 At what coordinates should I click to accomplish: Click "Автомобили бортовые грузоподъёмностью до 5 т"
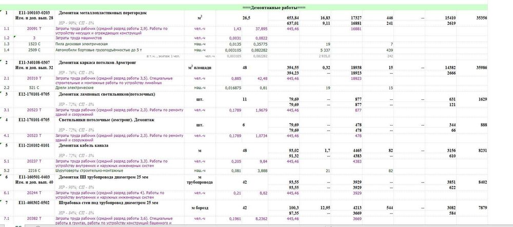pos(98,50)
